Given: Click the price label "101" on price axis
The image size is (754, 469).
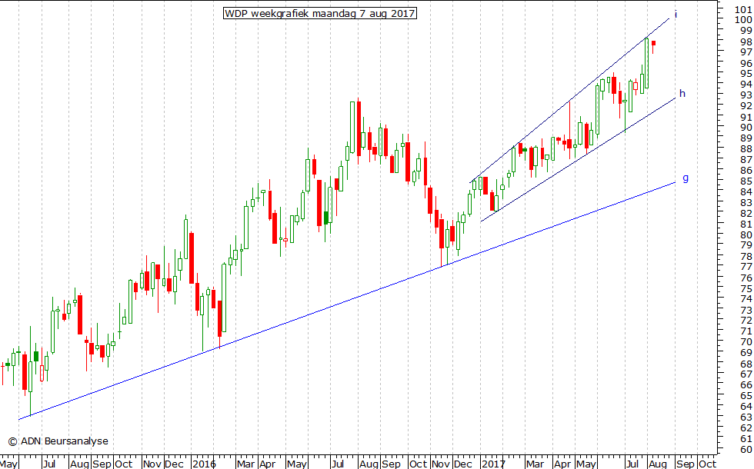Looking at the screenshot, I should point(743,9).
